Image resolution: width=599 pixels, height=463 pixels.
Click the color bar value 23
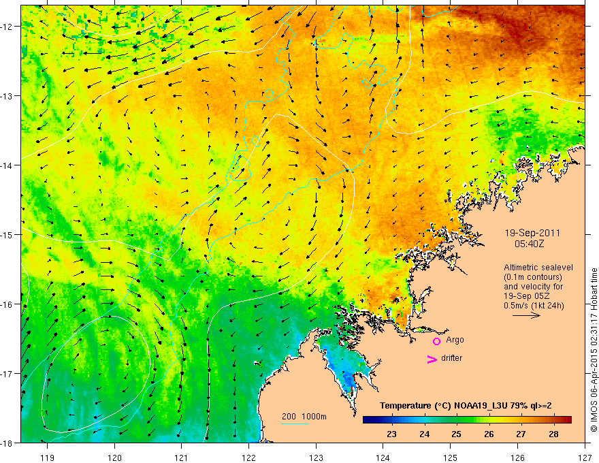pos(391,434)
